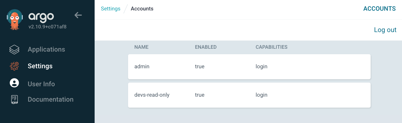Image resolution: width=402 pixels, height=123 pixels.
Task: Click the ACCOUNTS page title
Action: pyautogui.click(x=379, y=9)
